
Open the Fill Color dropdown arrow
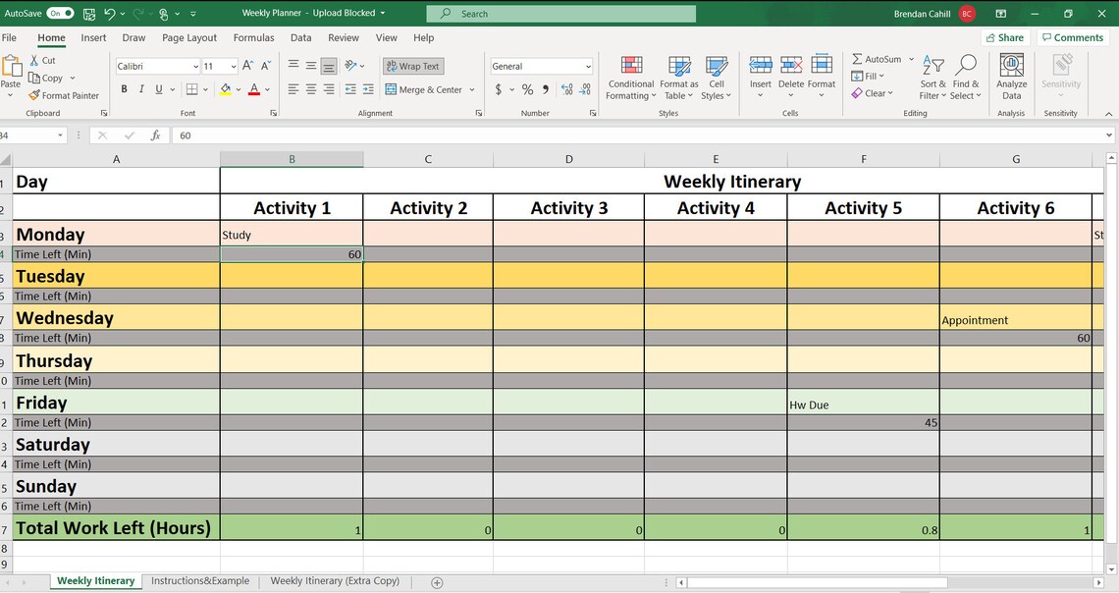click(239, 89)
